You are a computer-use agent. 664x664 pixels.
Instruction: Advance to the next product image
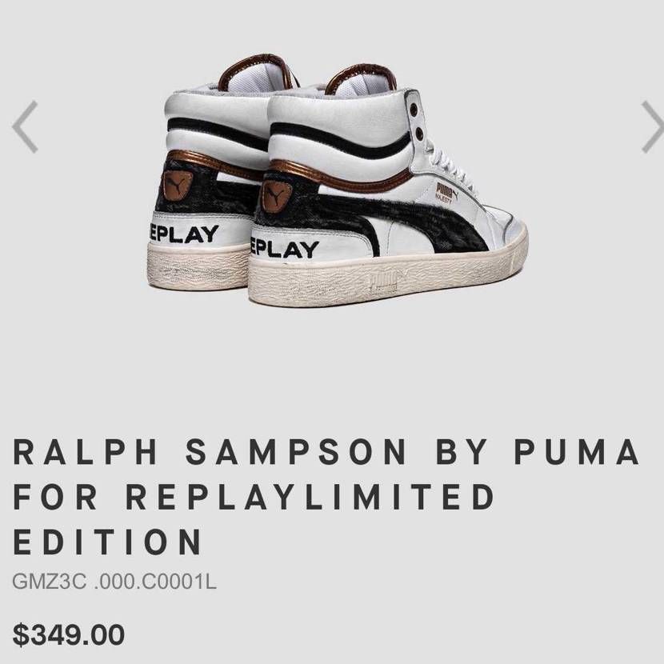click(x=653, y=126)
